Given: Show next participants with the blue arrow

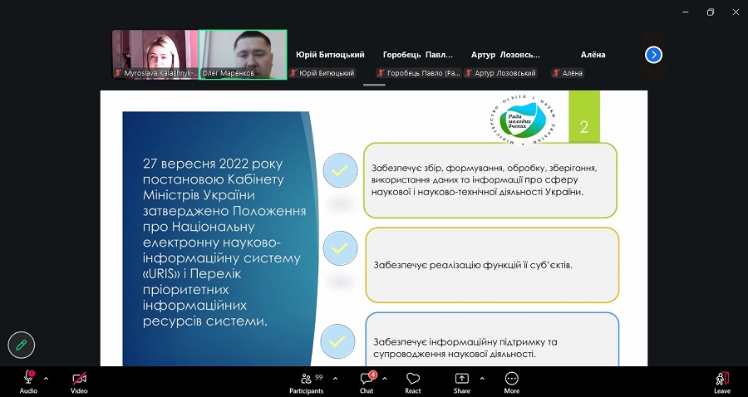Looking at the screenshot, I should (654, 55).
